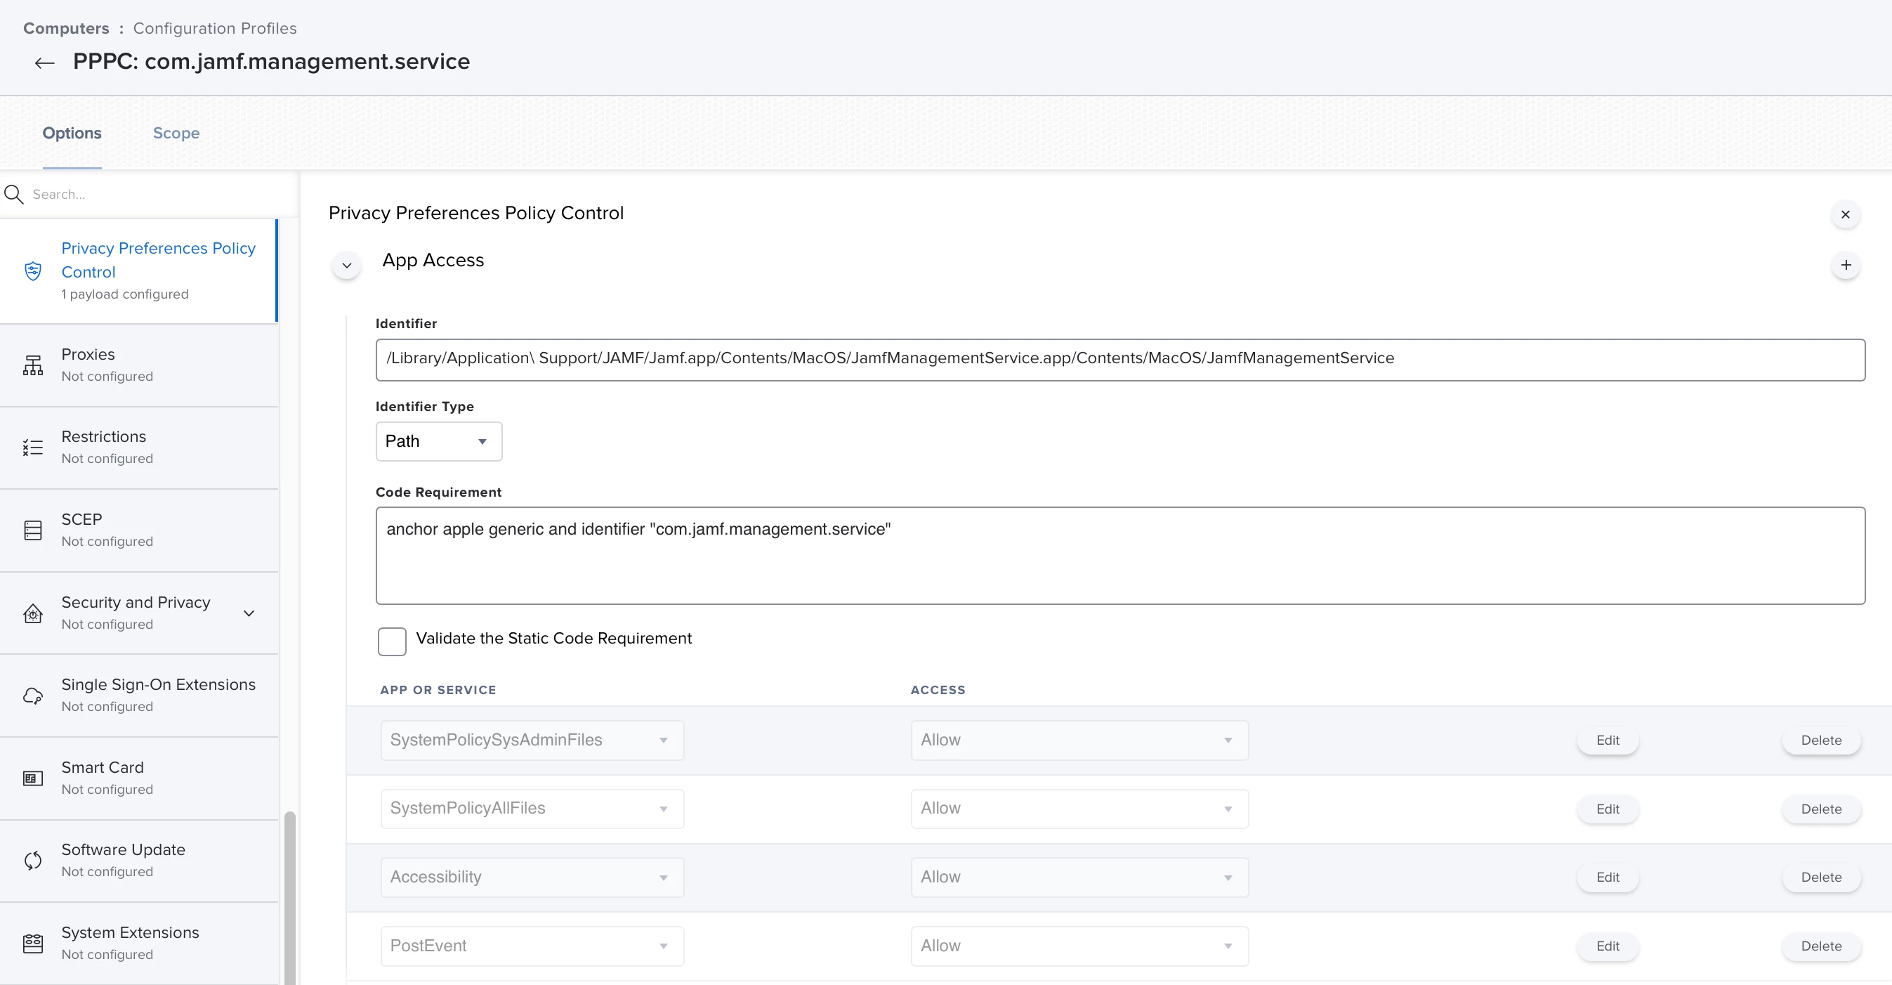Click the payload sidebar scrollbar thumb
The width and height of the screenshot is (1892, 985).
290,898
